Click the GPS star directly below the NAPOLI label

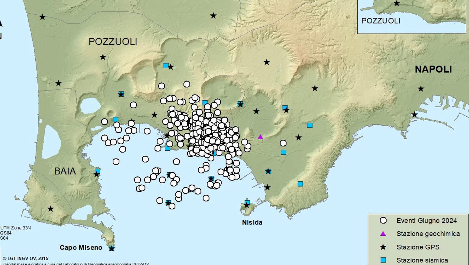tap(421, 89)
